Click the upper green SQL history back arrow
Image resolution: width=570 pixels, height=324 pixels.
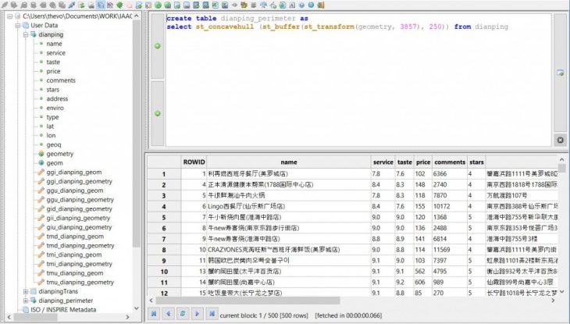(157, 46)
